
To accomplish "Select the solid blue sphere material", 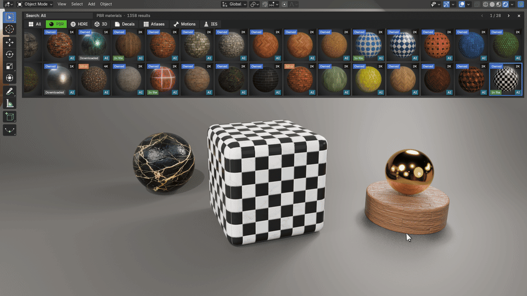I will [471, 45].
